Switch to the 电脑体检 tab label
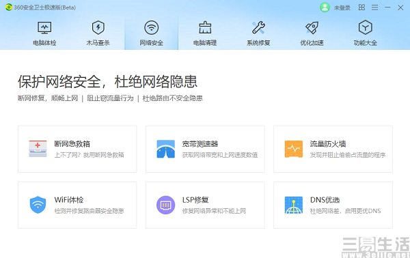Viewport: 410px width, 258px height. 44,43
